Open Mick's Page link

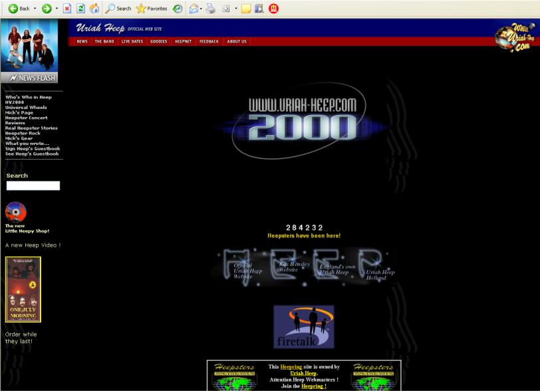tap(19, 112)
